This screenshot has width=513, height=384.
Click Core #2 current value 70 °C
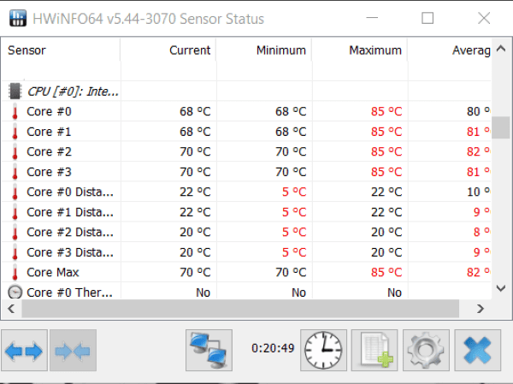coord(195,151)
